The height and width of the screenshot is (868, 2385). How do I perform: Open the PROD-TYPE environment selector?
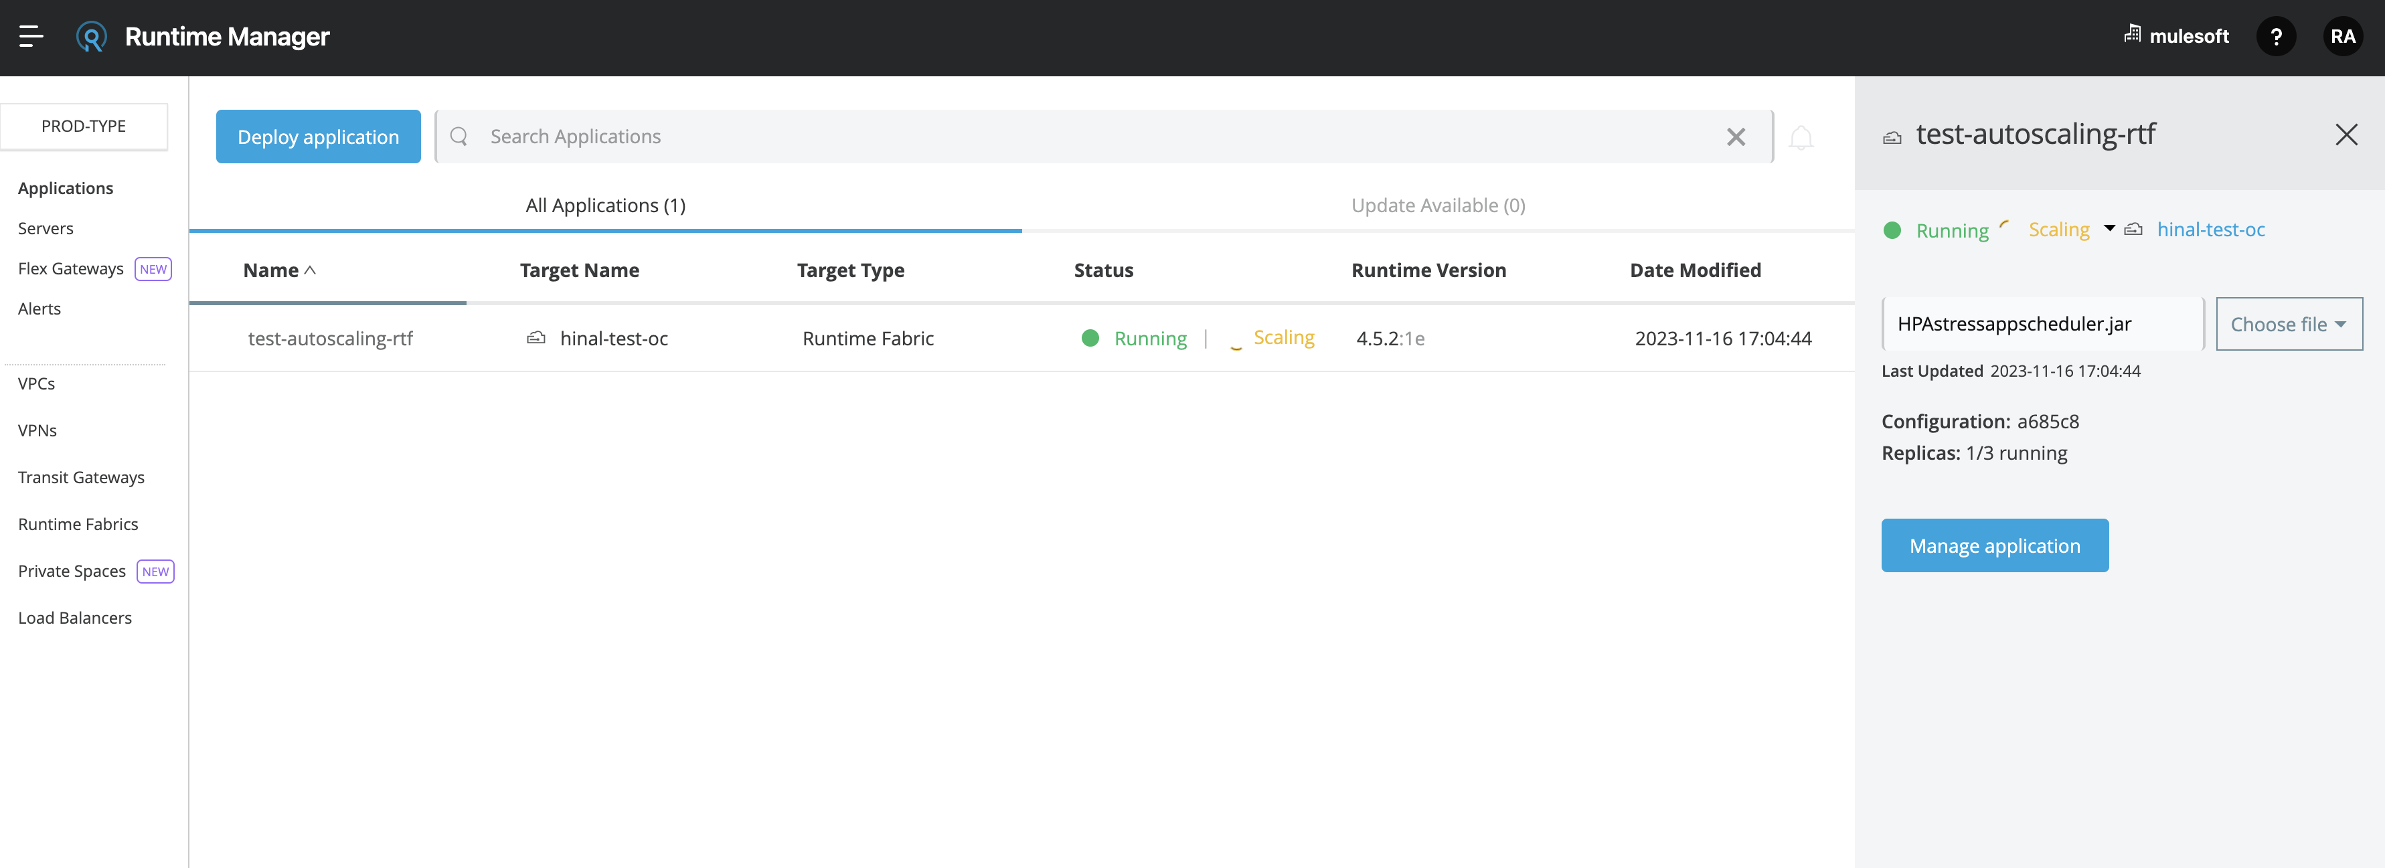pyautogui.click(x=83, y=126)
